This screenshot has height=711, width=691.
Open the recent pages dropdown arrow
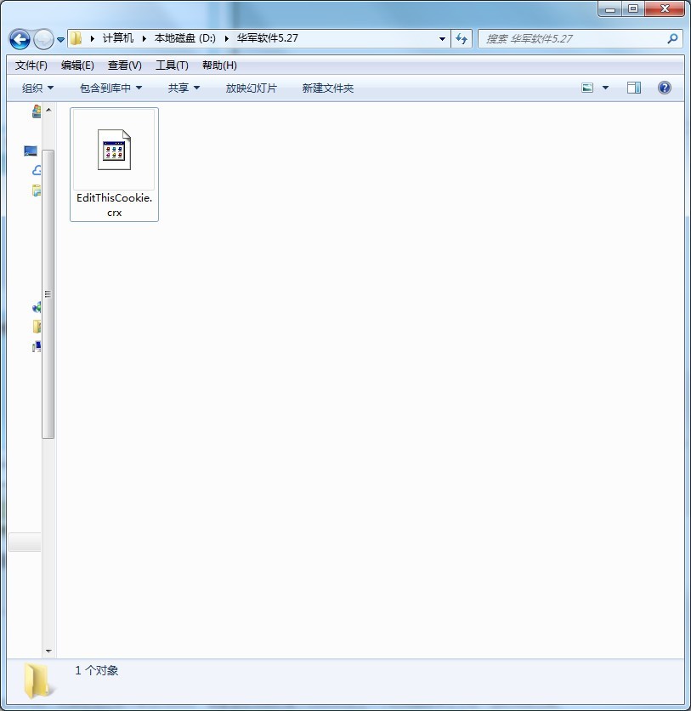tap(60, 40)
